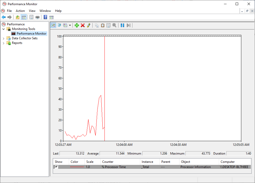This screenshot has height=183, width=255.
Task: Select Performance Monitor in the tree
Action: point(31,34)
